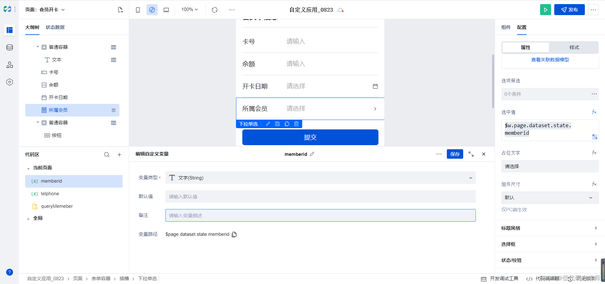The image size is (605, 284).
Task: Click the refresh canvas icon
Action: [x=215, y=10]
